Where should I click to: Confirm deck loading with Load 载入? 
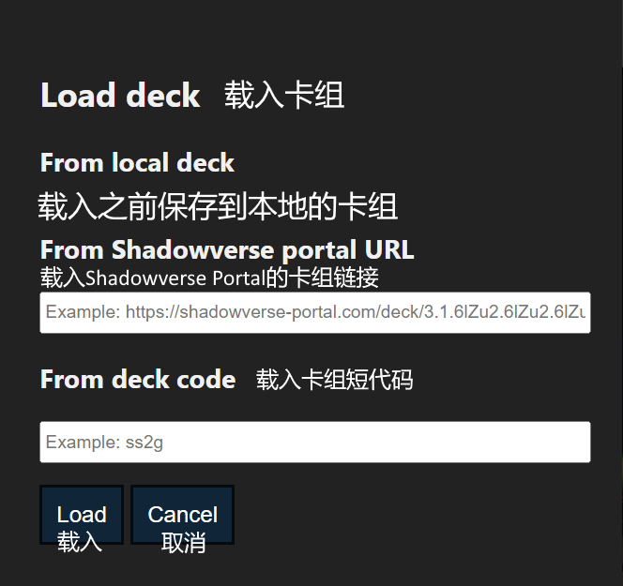click(82, 515)
